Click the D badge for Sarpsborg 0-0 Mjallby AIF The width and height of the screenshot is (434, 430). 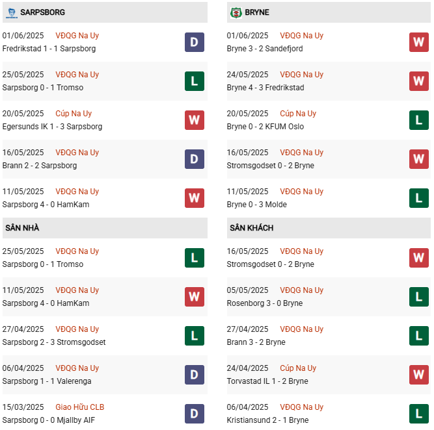(195, 414)
